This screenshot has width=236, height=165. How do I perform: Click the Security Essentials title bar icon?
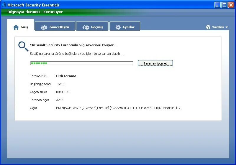coord(4,5)
